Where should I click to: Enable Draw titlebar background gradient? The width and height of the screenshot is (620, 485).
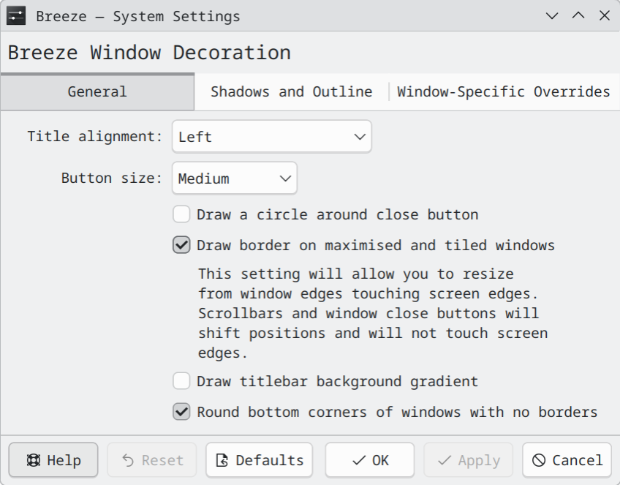click(181, 381)
